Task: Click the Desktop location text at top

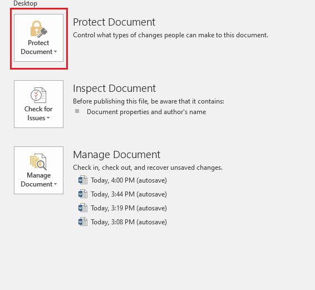Action: click(25, 3)
